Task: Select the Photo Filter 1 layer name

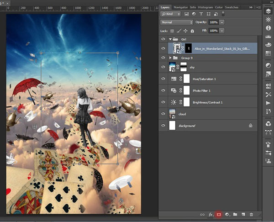Action: pos(201,90)
